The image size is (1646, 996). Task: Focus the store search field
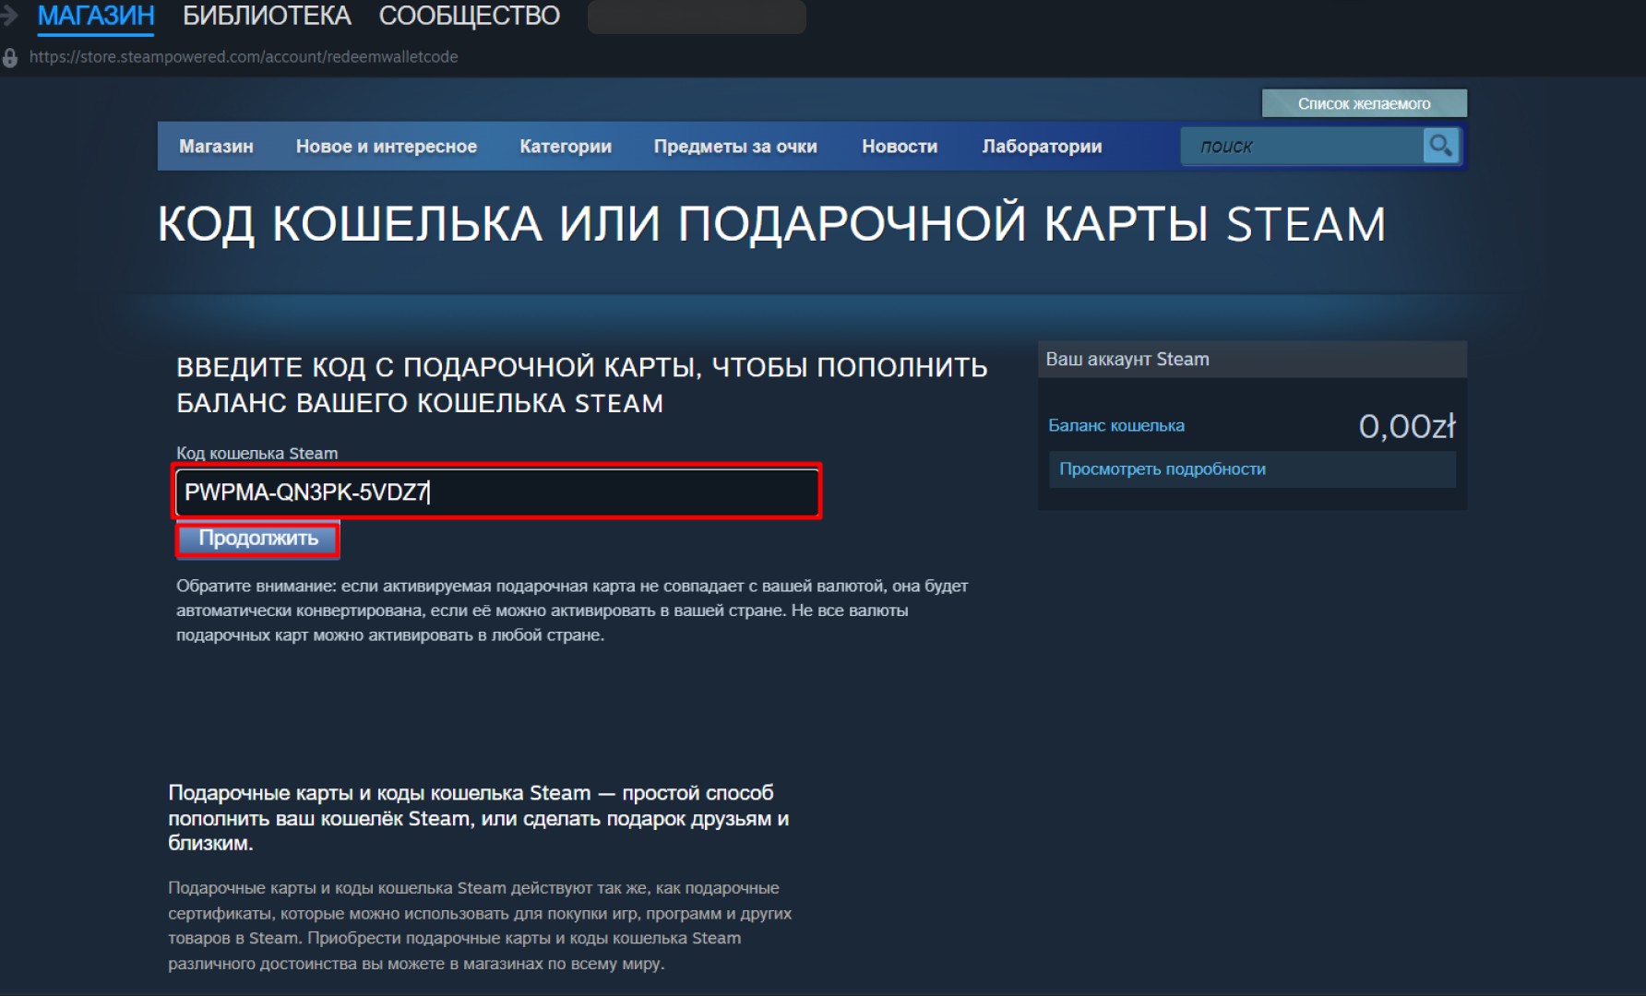pos(1302,146)
